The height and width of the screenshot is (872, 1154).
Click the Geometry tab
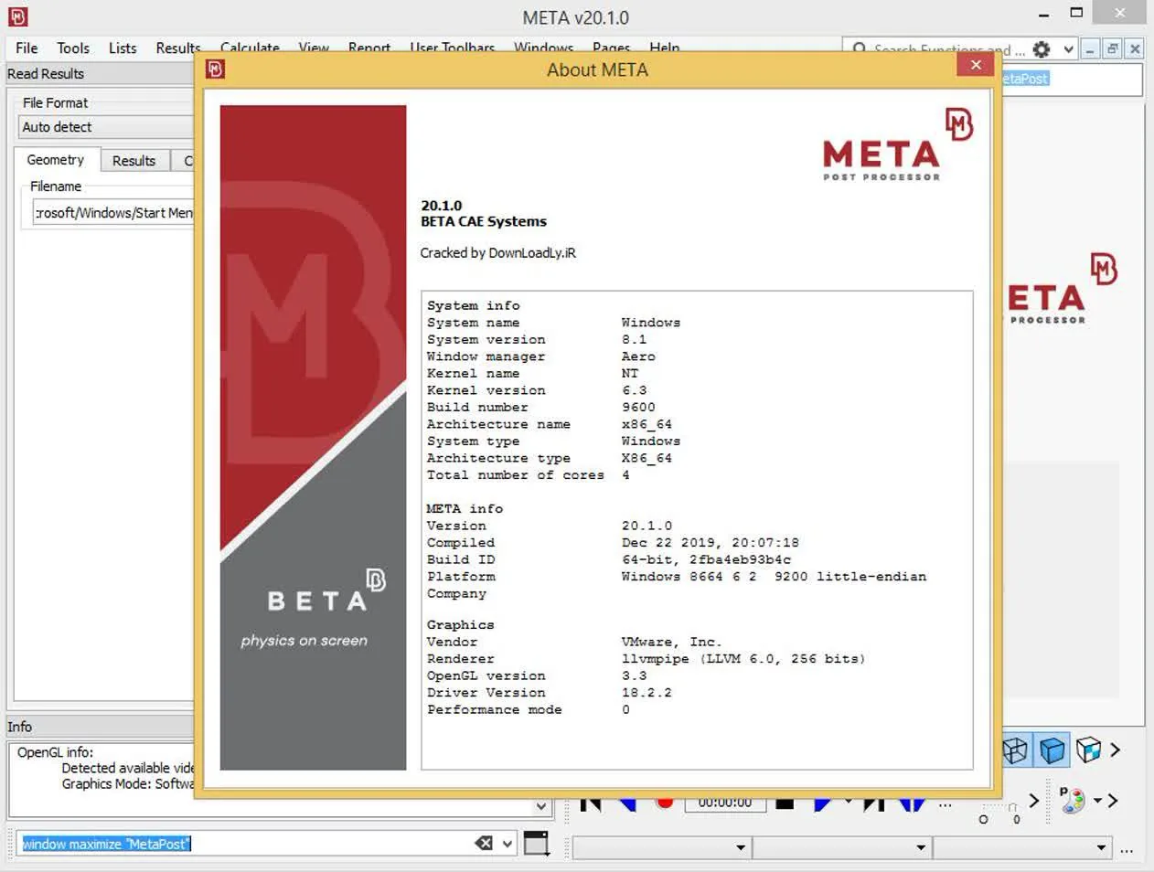56,160
